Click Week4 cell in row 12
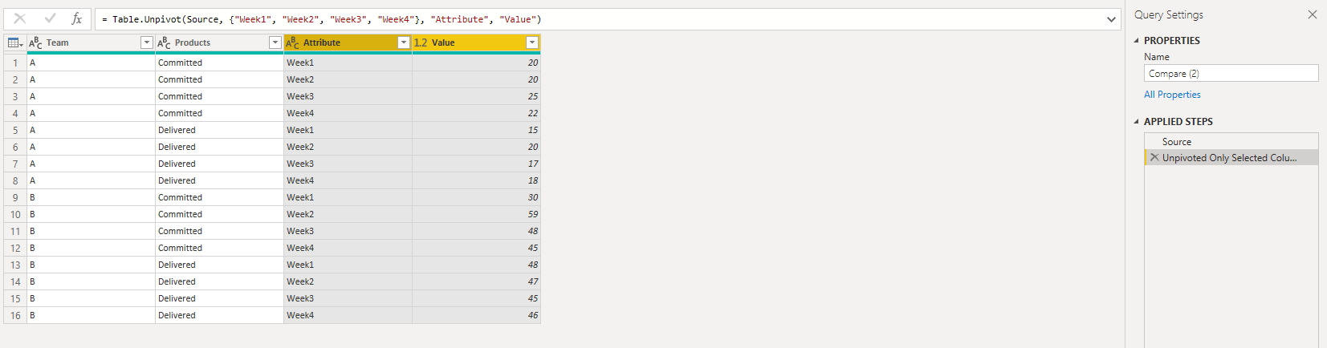1327x348 pixels. click(x=348, y=248)
